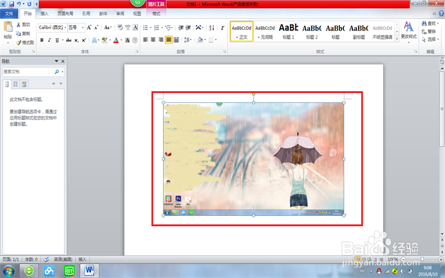Screen dimensions: 445x278
Task: Select the 副标题 style
Action: (359, 32)
